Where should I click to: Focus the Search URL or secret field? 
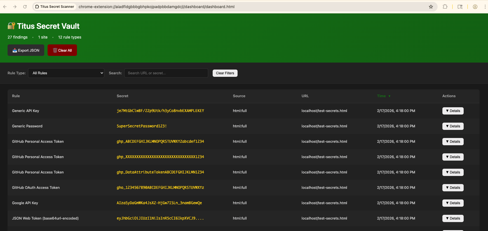pyautogui.click(x=166, y=73)
